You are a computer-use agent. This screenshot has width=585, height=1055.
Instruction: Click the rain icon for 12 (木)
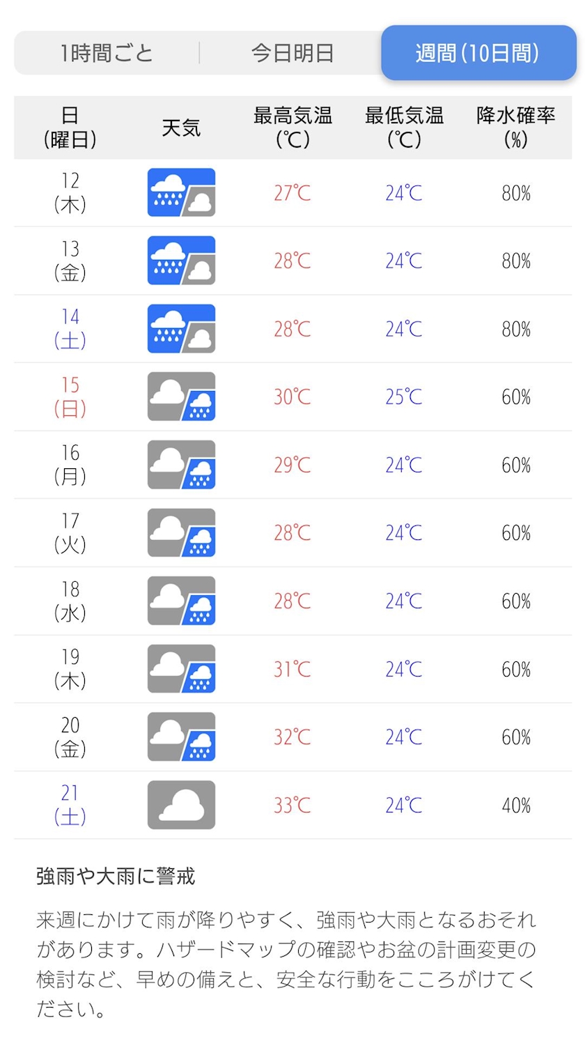pos(181,192)
